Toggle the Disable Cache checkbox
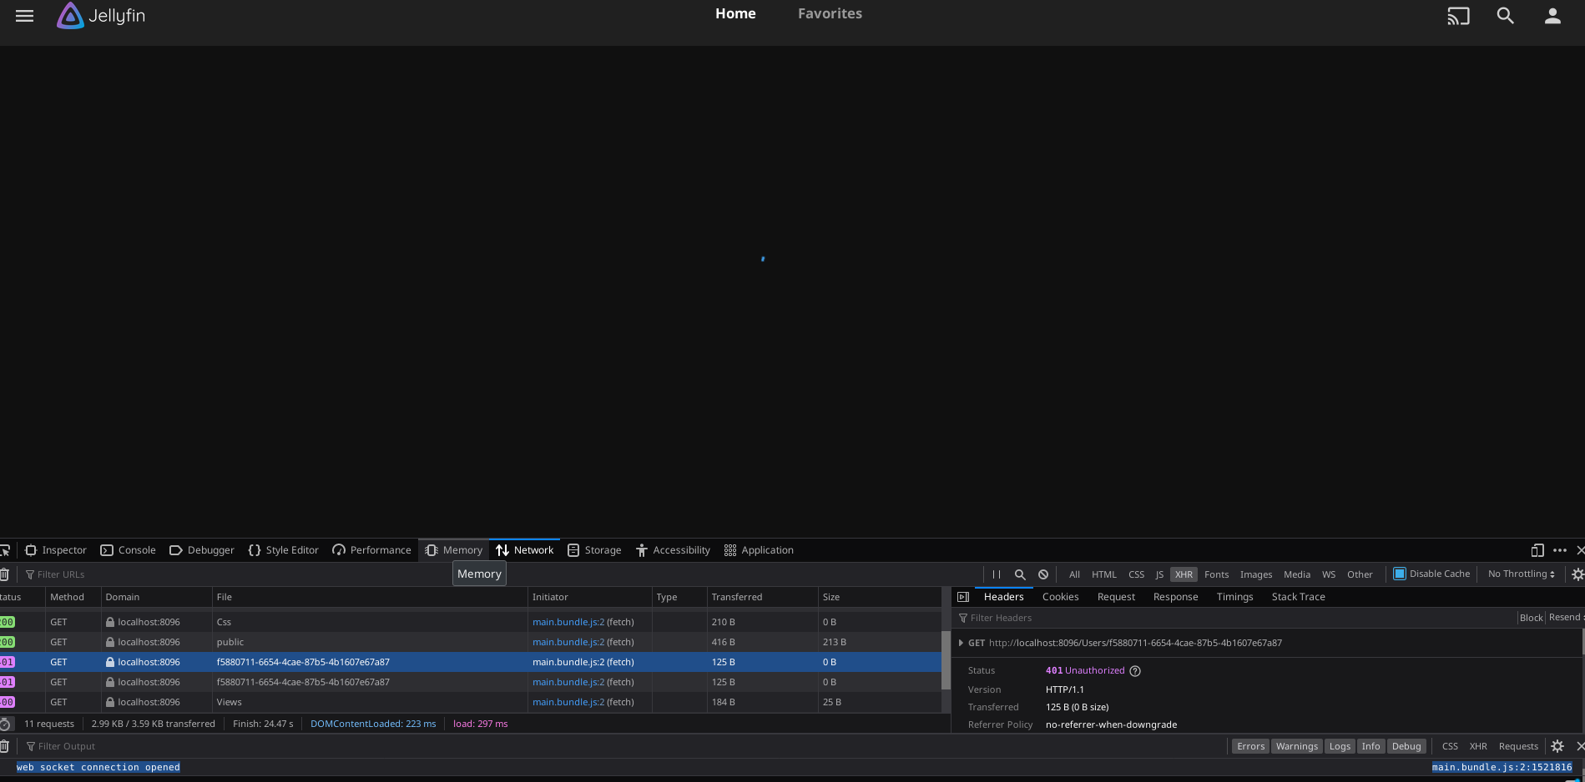This screenshot has height=782, width=1585. coord(1400,574)
